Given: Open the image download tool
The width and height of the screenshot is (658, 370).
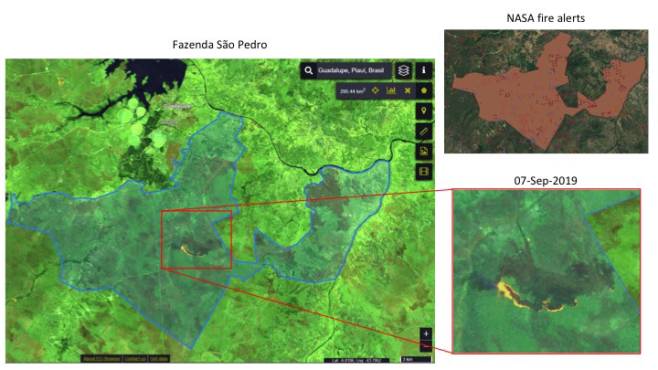Looking at the screenshot, I should (x=424, y=151).
